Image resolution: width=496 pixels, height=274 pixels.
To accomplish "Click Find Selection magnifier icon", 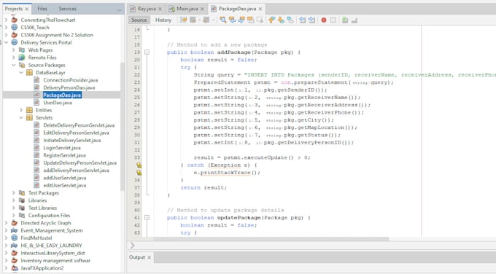I will [223, 20].
